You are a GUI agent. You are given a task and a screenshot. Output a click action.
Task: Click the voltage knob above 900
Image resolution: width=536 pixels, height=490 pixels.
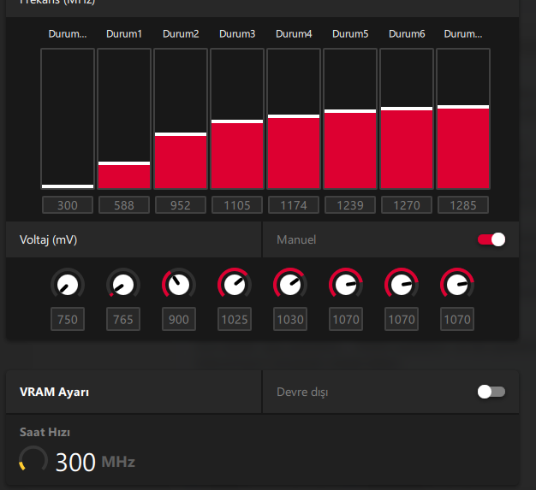tap(179, 284)
